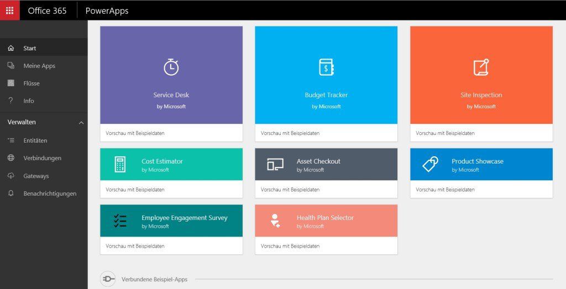Click 'by Microsoft' under Employee Engagement Survey
The image size is (566, 289).
155,226
